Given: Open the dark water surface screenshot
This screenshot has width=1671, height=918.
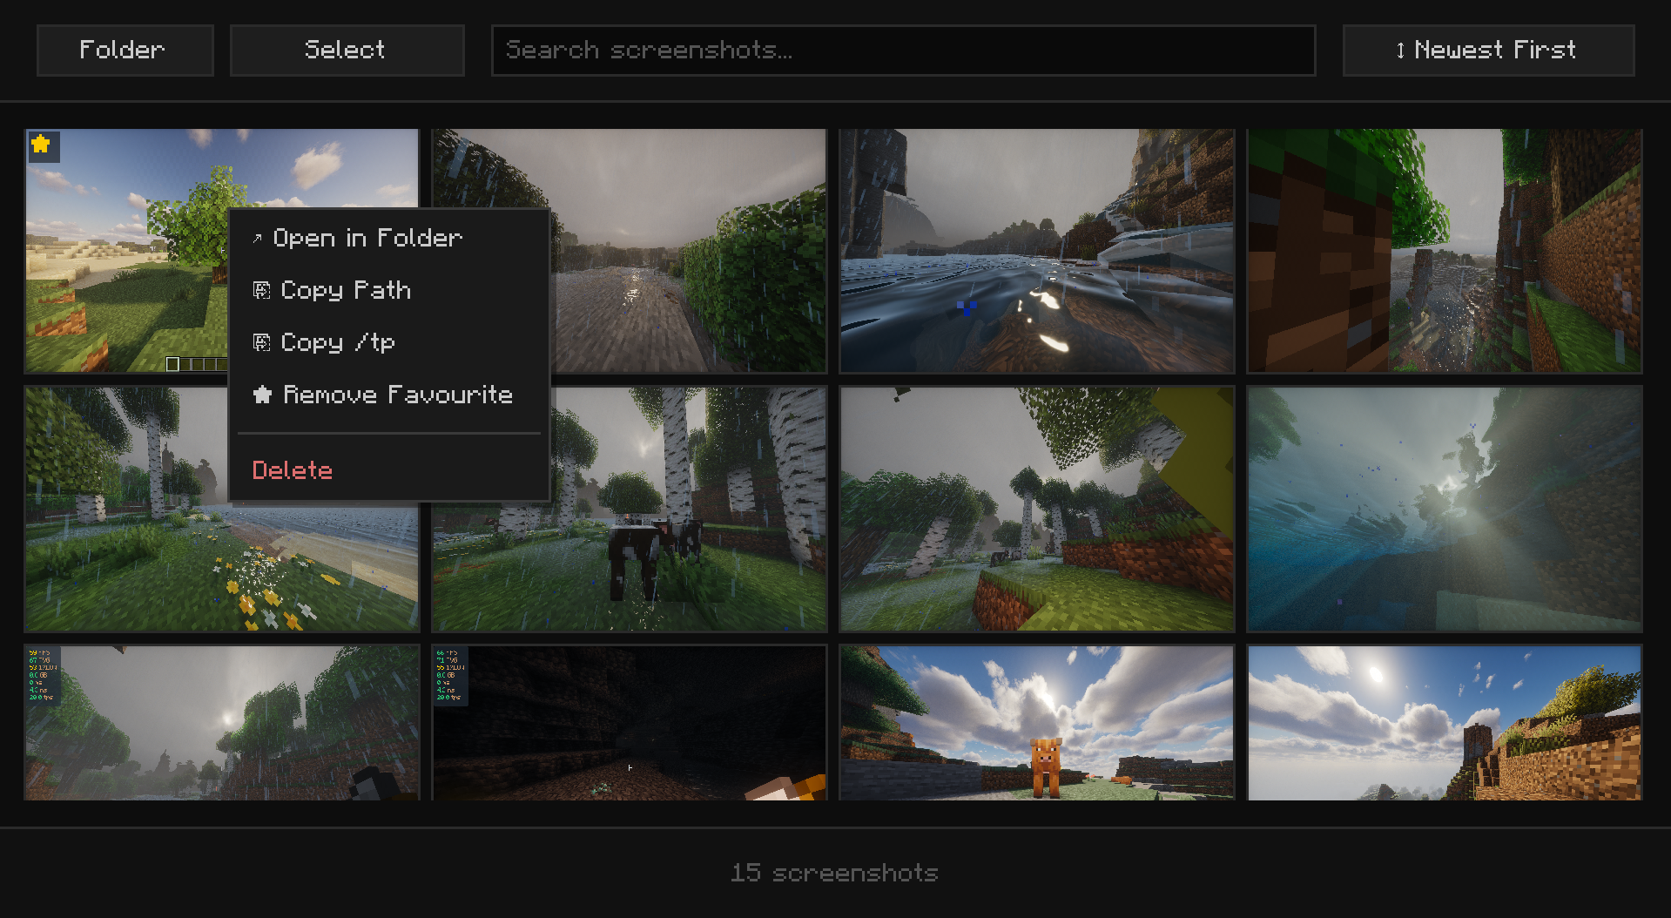Looking at the screenshot, I should coord(1036,251).
